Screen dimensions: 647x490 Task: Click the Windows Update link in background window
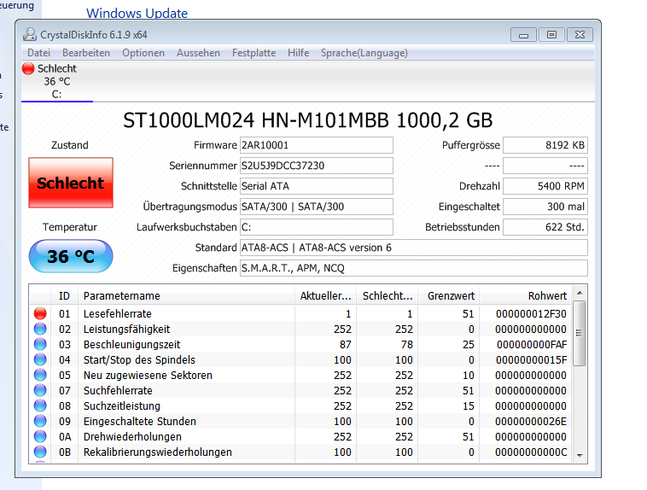click(x=137, y=13)
